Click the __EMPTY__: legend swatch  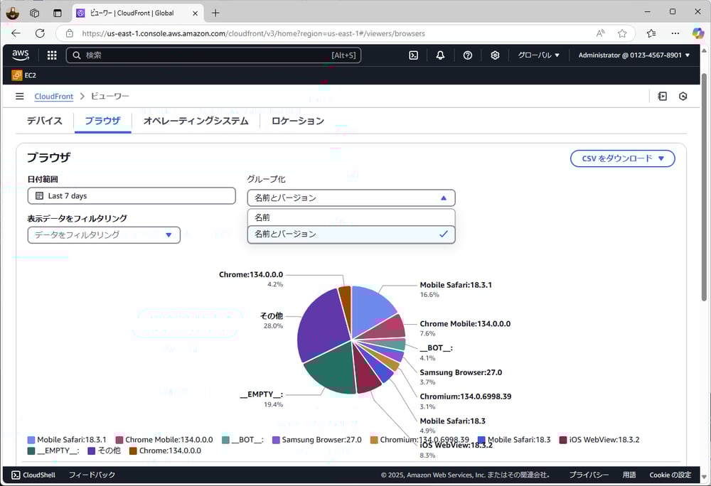coord(31,450)
